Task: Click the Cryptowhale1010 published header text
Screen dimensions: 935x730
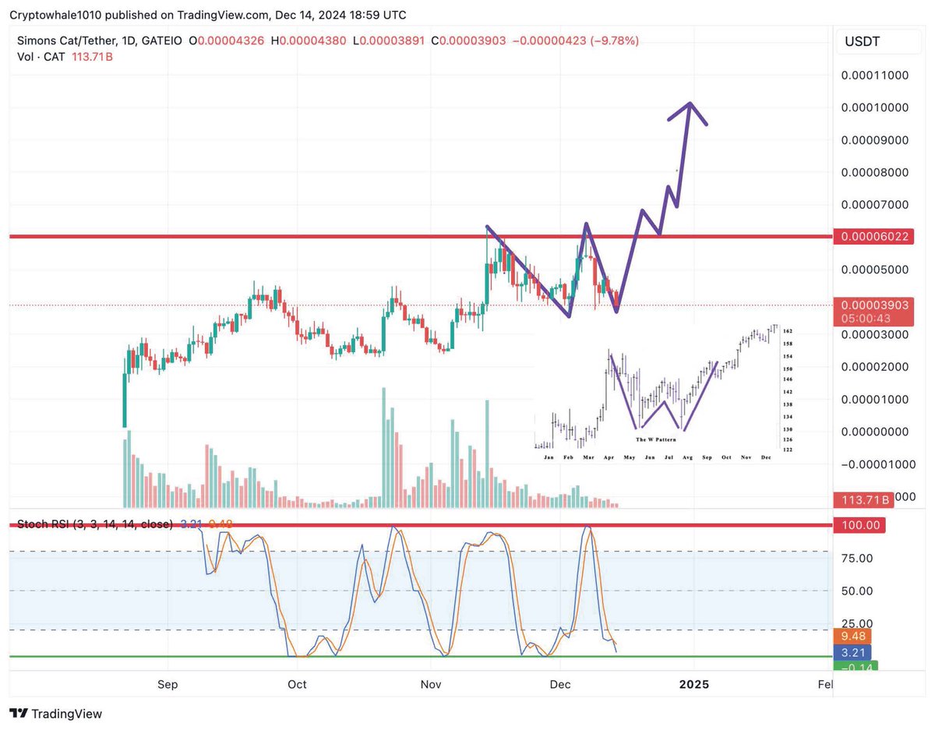Action: coord(208,15)
